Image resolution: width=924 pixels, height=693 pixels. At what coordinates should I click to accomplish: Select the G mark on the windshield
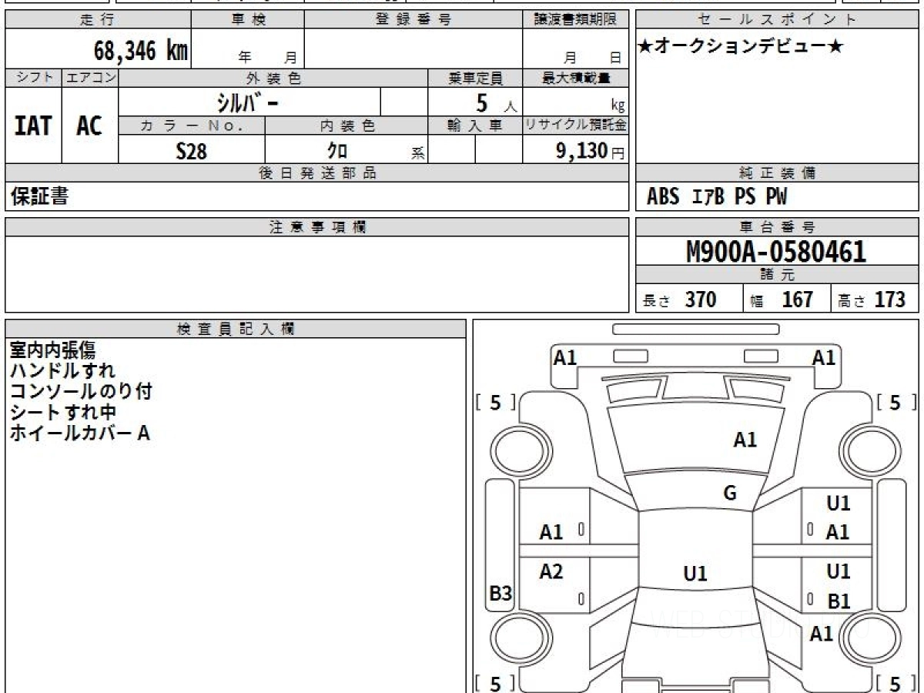point(730,494)
